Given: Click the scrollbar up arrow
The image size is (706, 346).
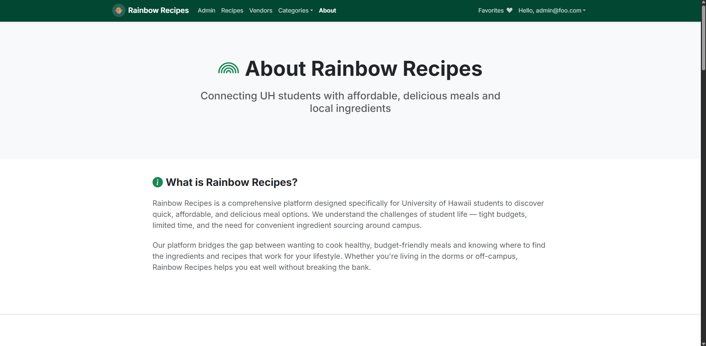Looking at the screenshot, I should [703, 2].
